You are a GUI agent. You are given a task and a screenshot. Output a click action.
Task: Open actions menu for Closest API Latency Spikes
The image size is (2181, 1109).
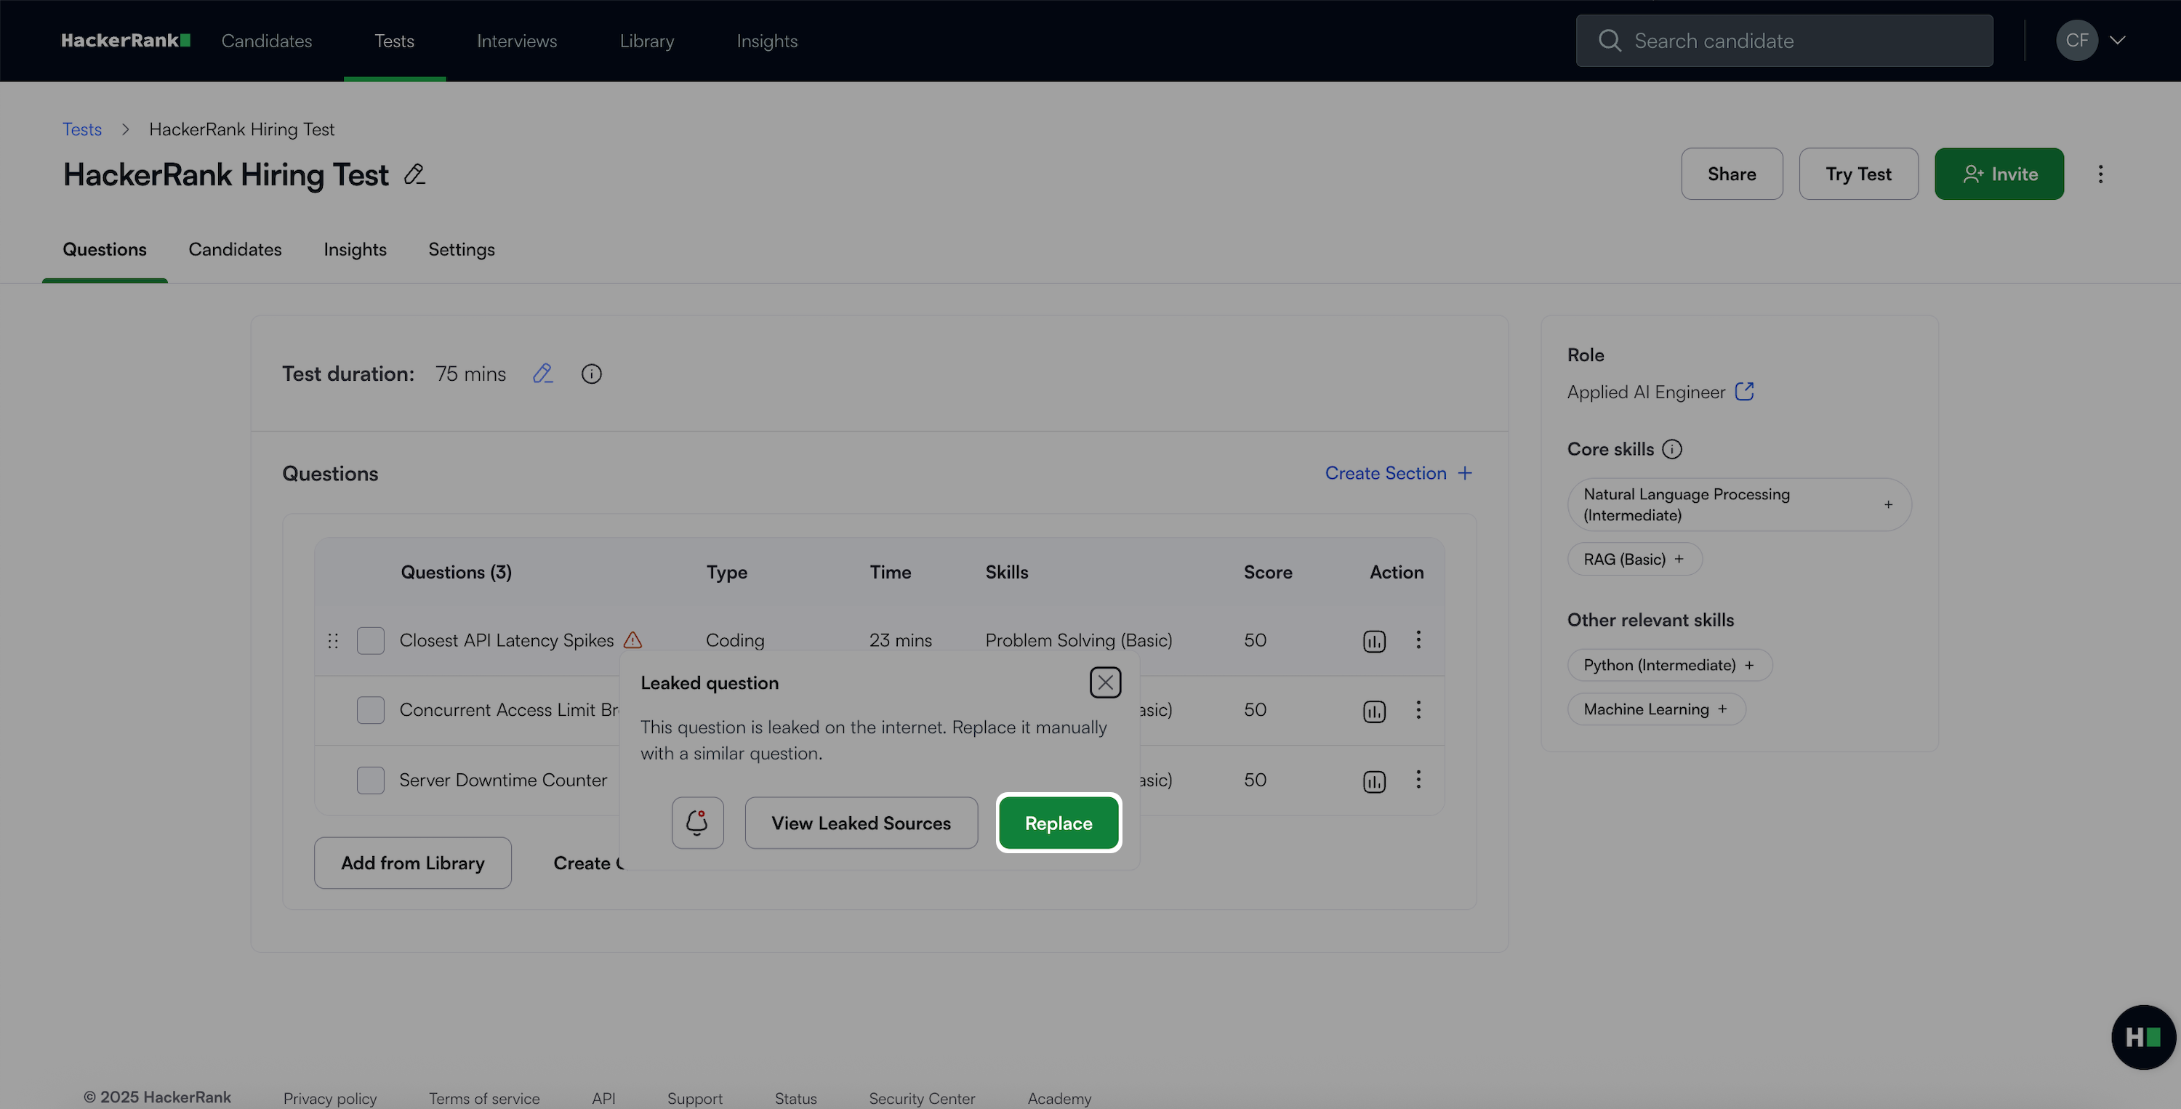click(1418, 640)
